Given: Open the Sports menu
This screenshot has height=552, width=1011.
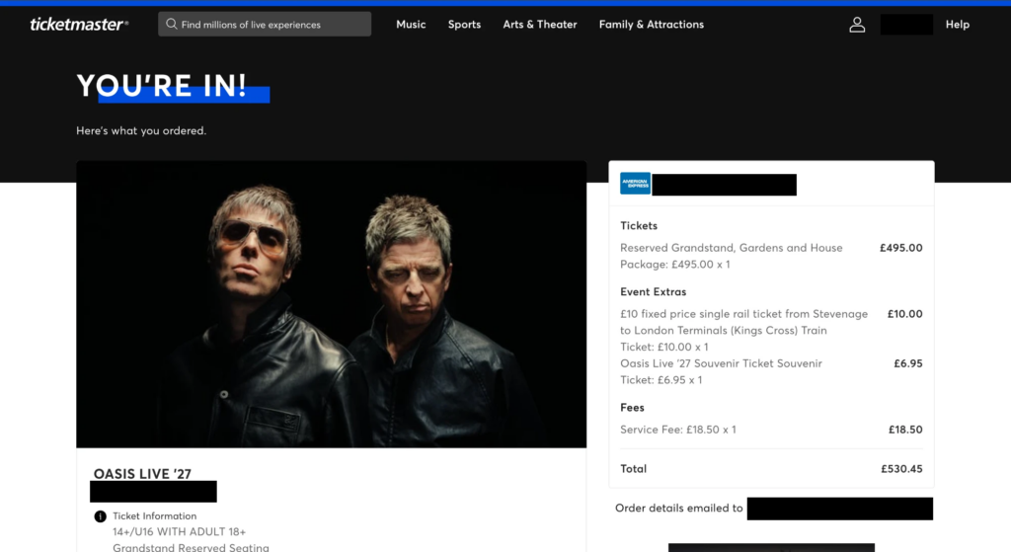Looking at the screenshot, I should [x=464, y=25].
